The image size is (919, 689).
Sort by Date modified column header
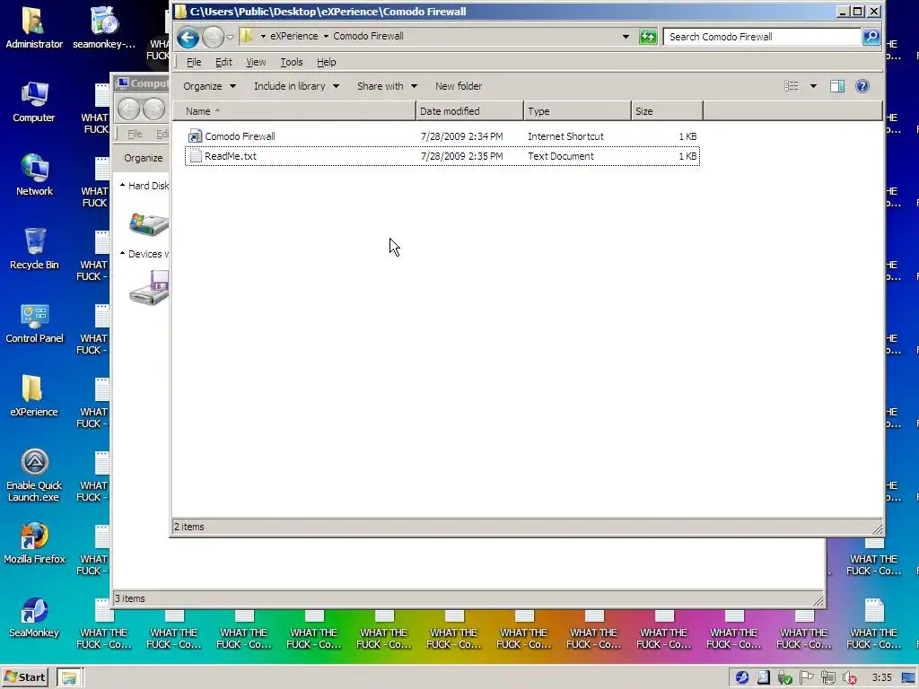click(469, 111)
